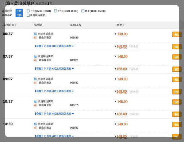Book the 06:37 bus at ¥148.00

click(x=177, y=34)
